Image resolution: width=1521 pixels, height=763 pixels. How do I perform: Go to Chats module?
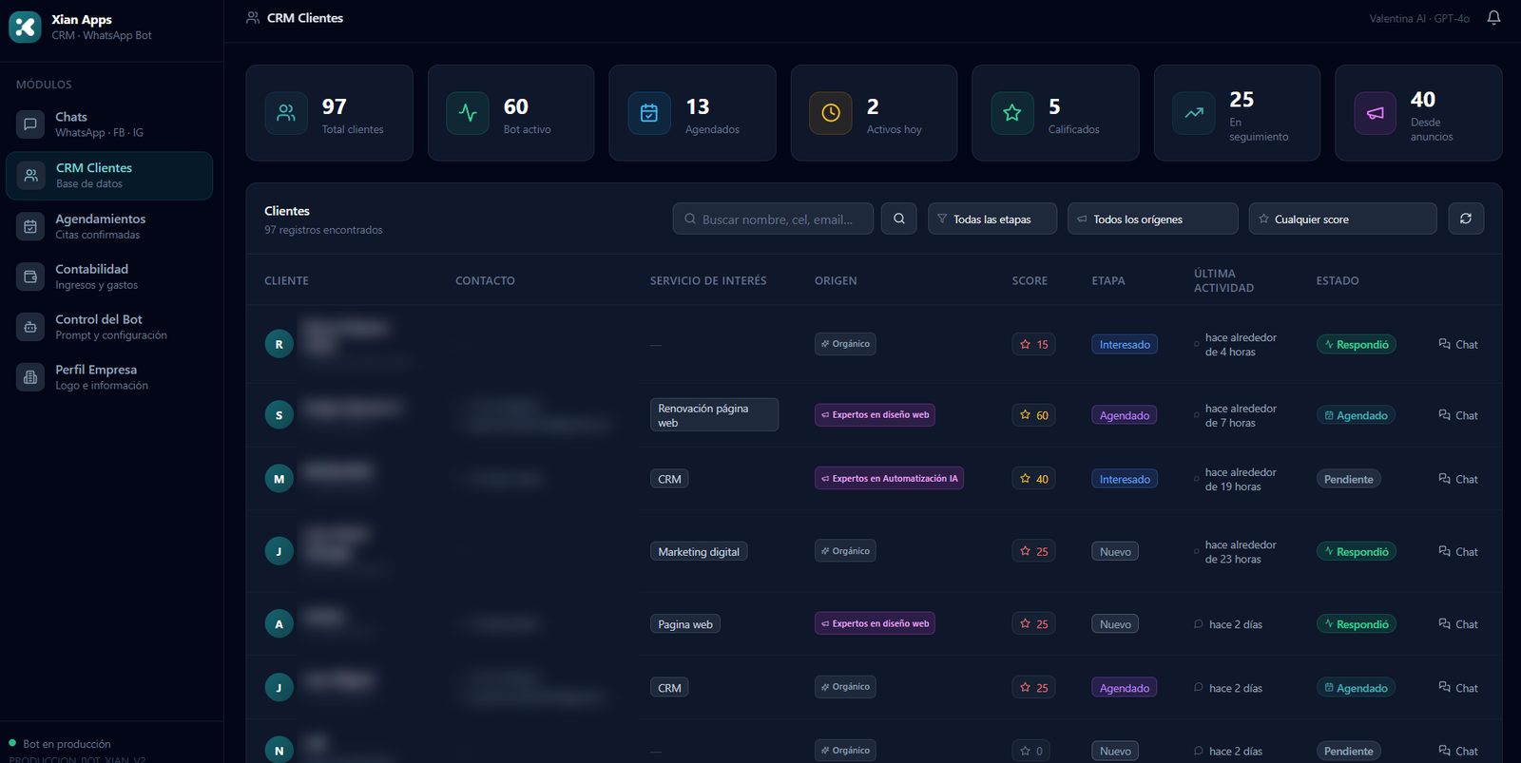pyautogui.click(x=109, y=124)
